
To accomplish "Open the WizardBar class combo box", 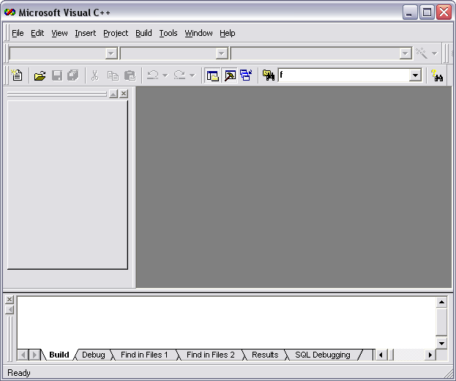I will (x=64, y=53).
